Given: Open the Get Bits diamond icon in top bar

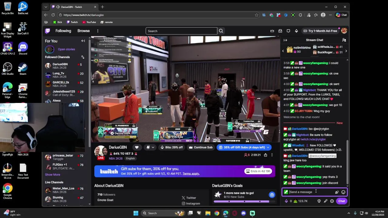Looking at the screenshot, I should 296,31.
